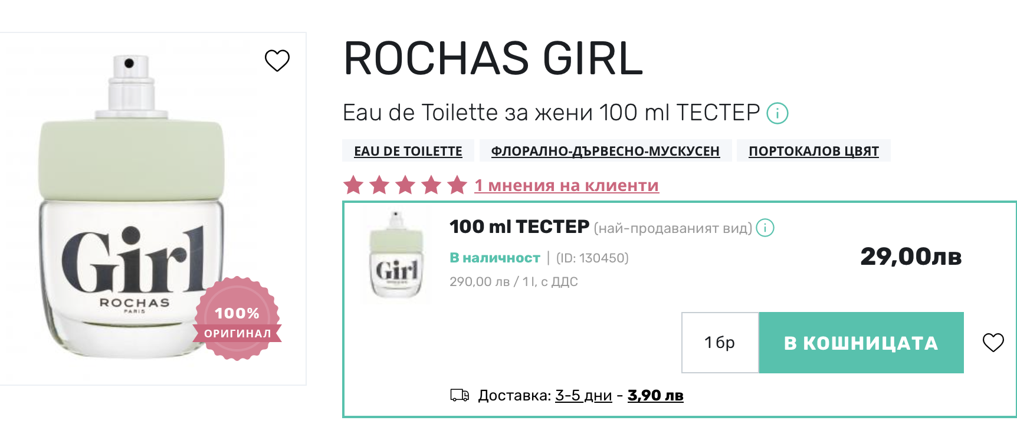Toggle the wishlist heart beside the cart button

coord(993,342)
